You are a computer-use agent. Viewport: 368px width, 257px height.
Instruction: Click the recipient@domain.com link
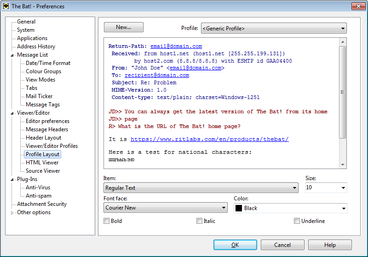157,75
